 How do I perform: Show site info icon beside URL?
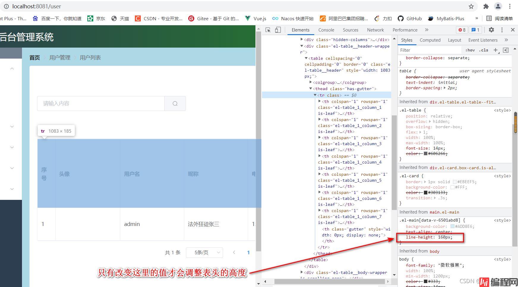coord(6,6)
